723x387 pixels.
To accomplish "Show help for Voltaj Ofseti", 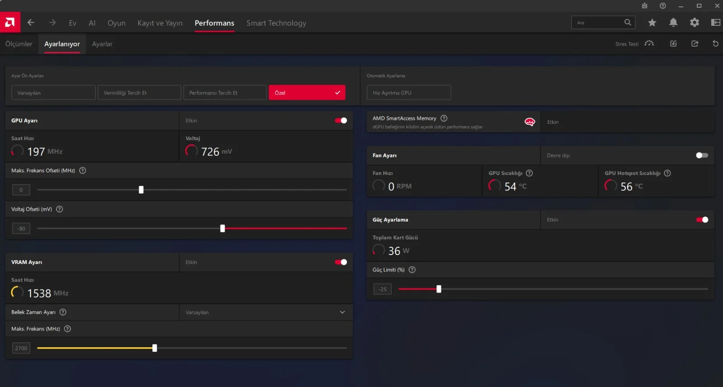I will tap(60, 209).
